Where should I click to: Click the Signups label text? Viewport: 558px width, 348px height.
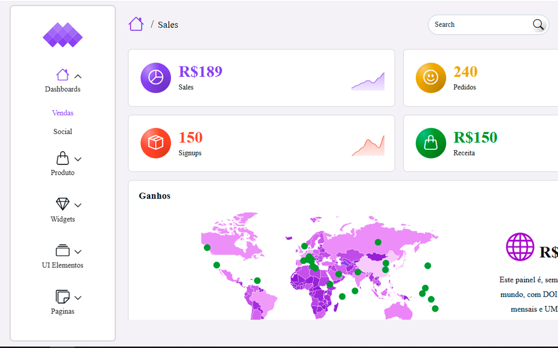pos(190,153)
